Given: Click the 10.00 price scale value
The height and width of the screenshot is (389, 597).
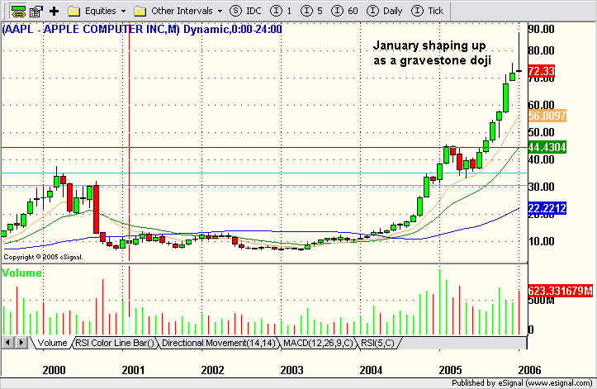Looking at the screenshot, I should click(x=542, y=241).
